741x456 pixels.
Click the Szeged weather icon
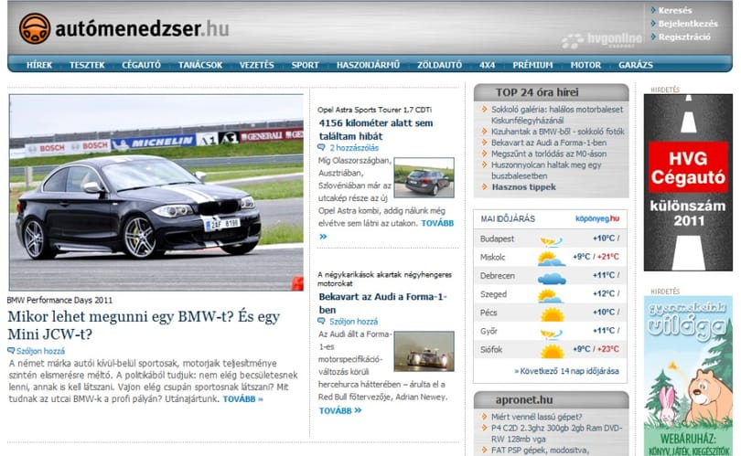[551, 296]
